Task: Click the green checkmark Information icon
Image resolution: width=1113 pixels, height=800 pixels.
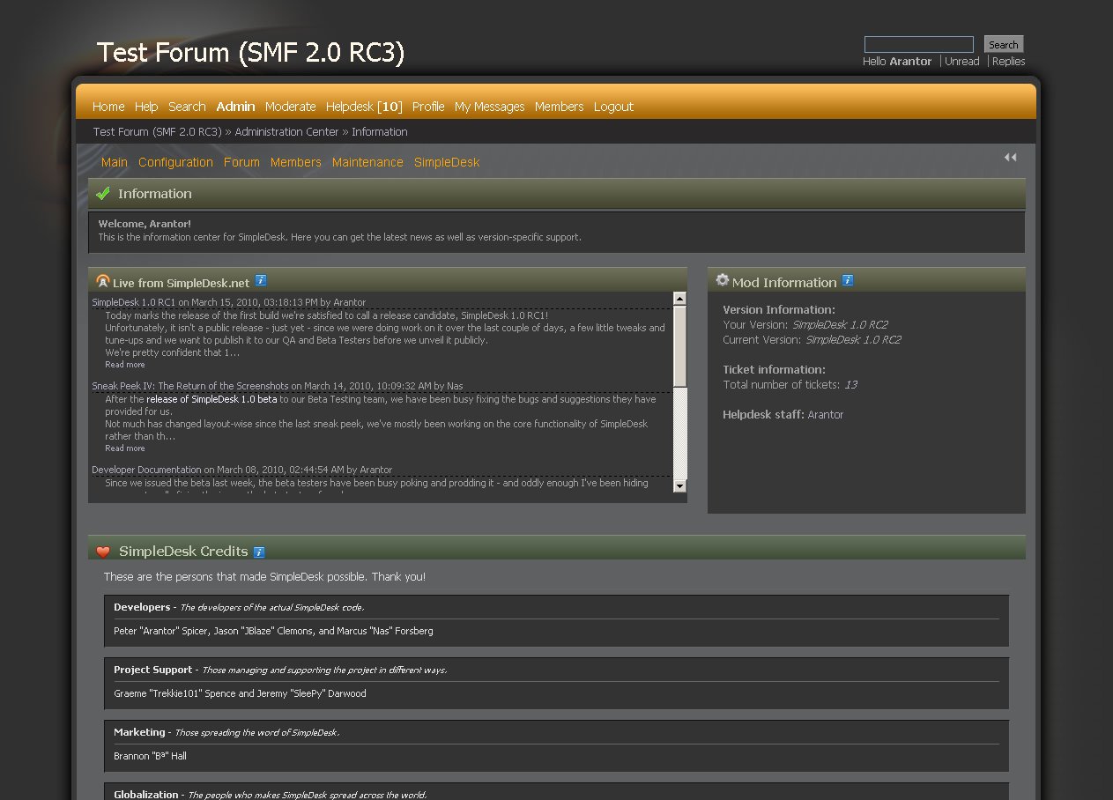Action: pyautogui.click(x=103, y=194)
